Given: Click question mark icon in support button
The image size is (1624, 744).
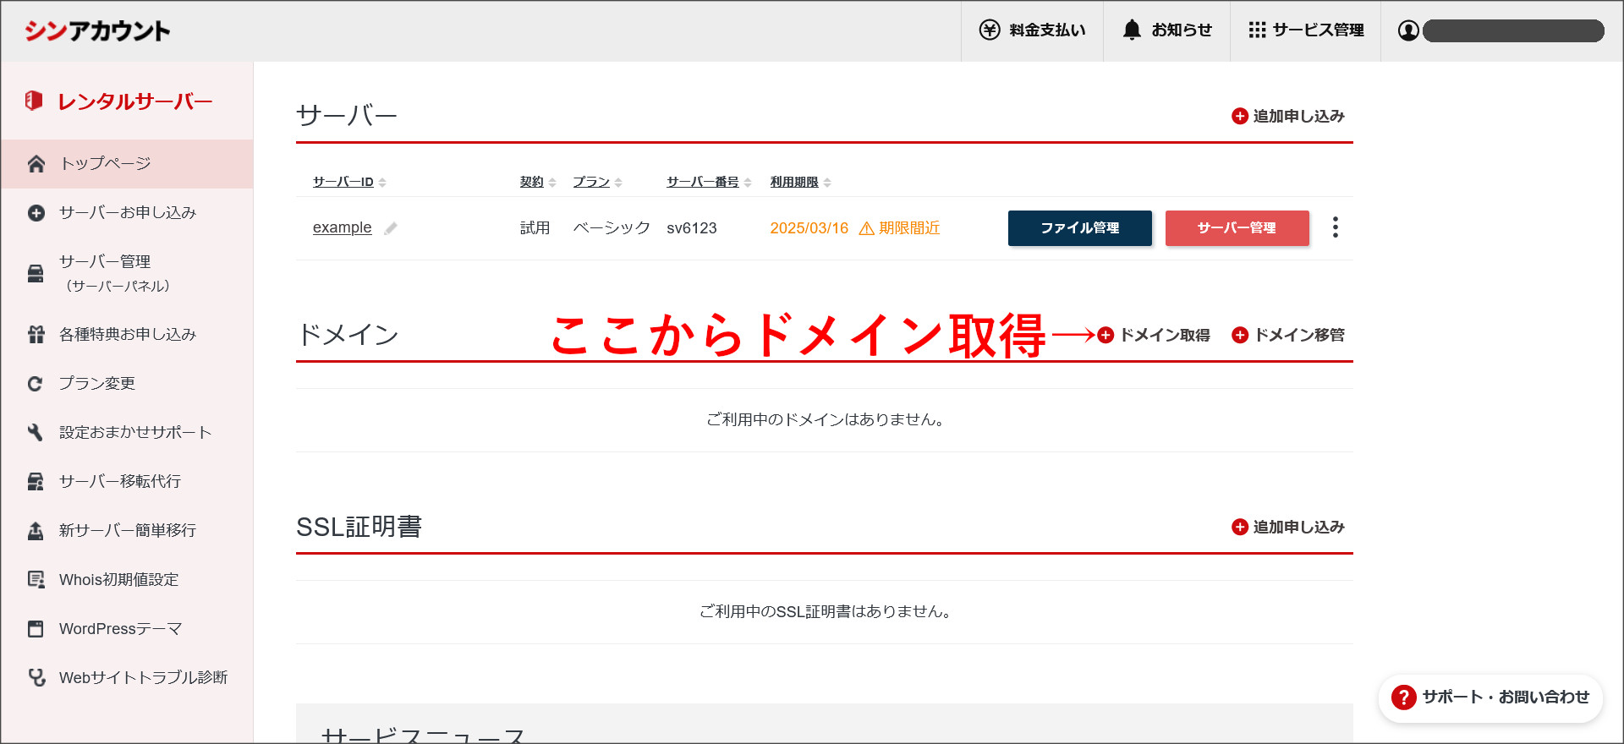Looking at the screenshot, I should pyautogui.click(x=1403, y=697).
